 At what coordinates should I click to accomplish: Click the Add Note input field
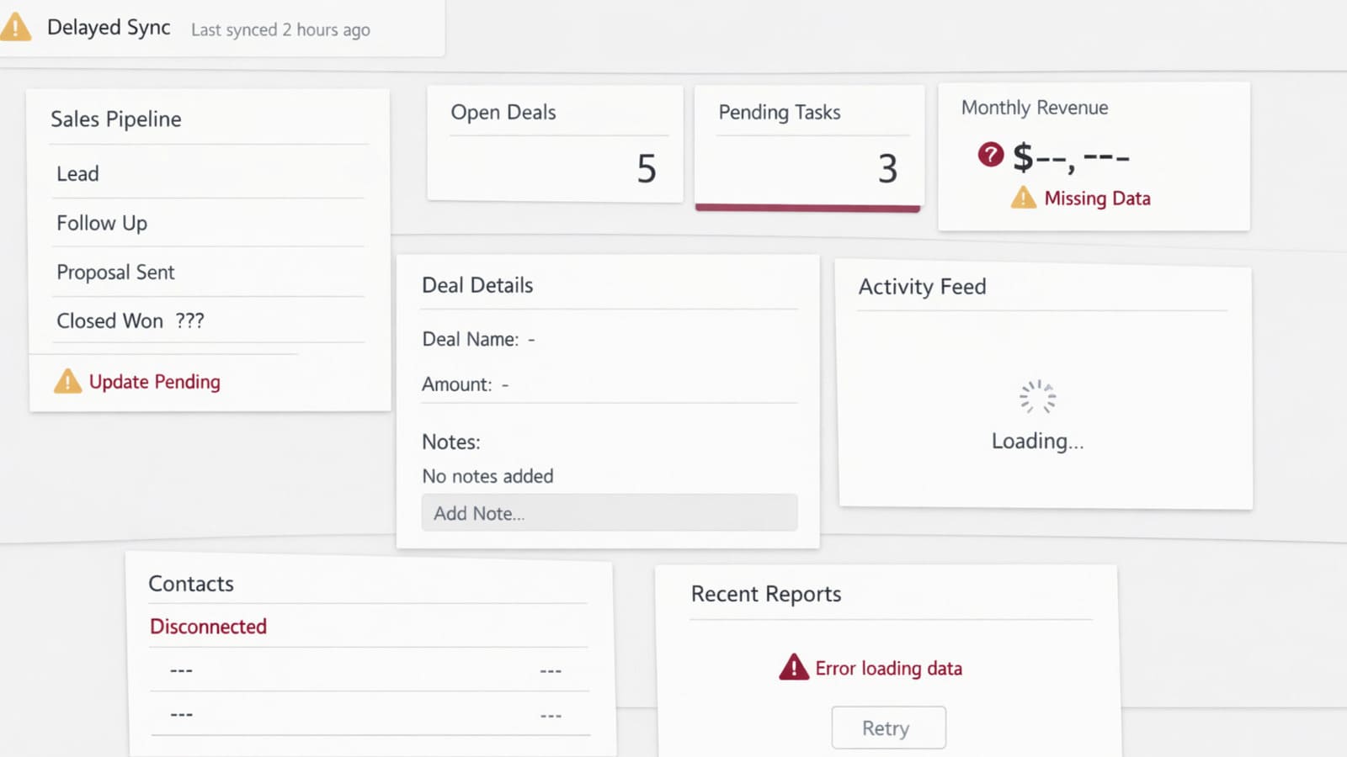(x=609, y=512)
